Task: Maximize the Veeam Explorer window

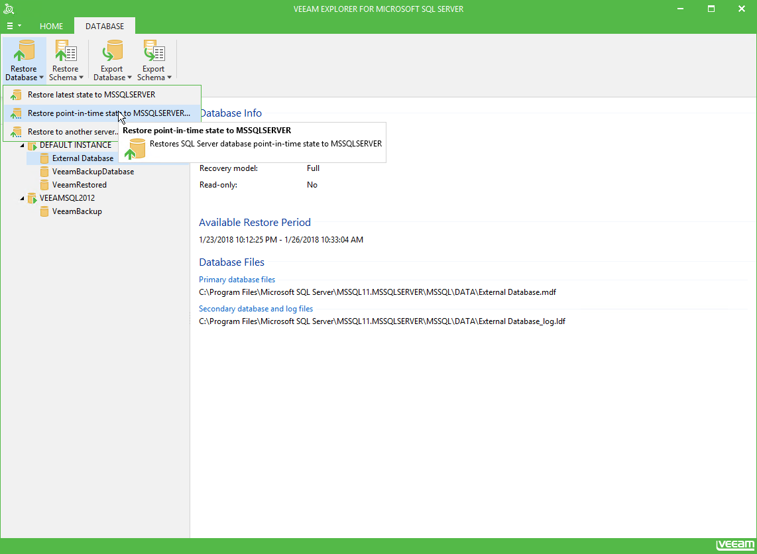Action: click(x=711, y=9)
